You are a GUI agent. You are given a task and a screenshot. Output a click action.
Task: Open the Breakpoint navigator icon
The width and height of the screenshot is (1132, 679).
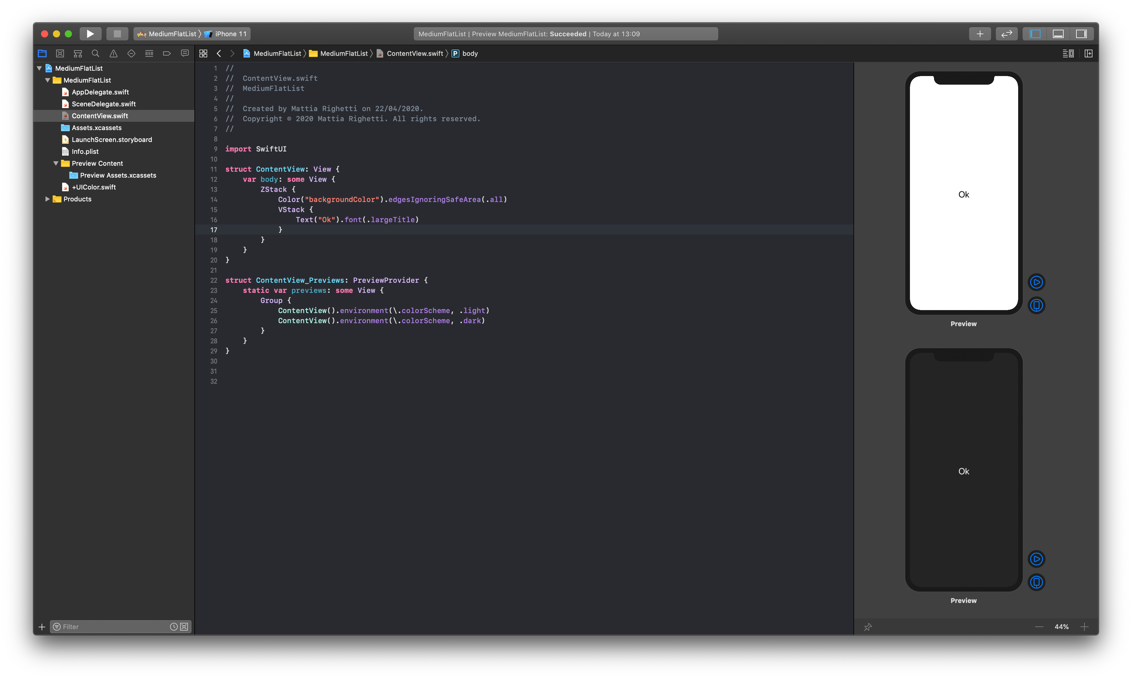point(167,53)
